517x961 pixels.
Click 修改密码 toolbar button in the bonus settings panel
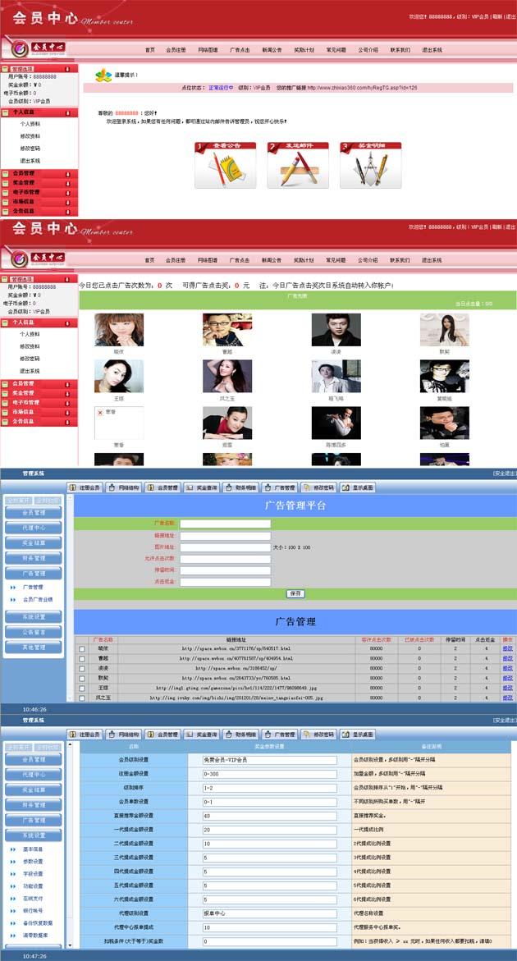click(318, 734)
